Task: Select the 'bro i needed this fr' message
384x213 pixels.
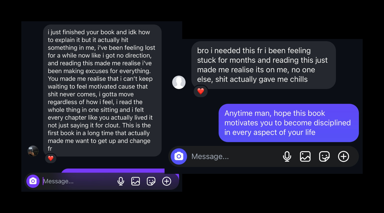Action: pyautogui.click(x=263, y=65)
